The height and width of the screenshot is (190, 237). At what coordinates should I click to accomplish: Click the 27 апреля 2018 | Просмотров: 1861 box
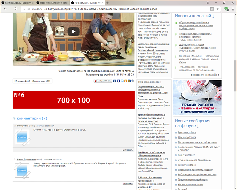33,81
